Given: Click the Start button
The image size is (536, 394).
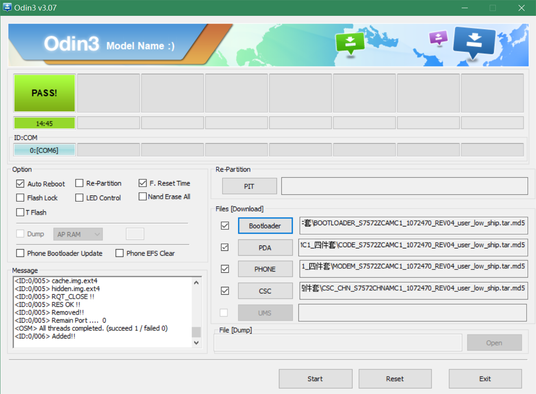Looking at the screenshot, I should pyautogui.click(x=315, y=379).
